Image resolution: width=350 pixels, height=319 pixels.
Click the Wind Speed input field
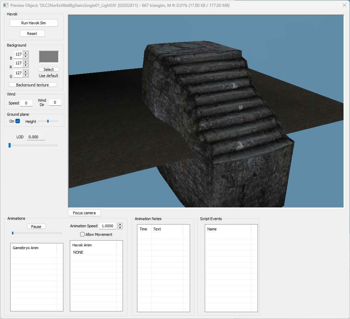coord(26,103)
